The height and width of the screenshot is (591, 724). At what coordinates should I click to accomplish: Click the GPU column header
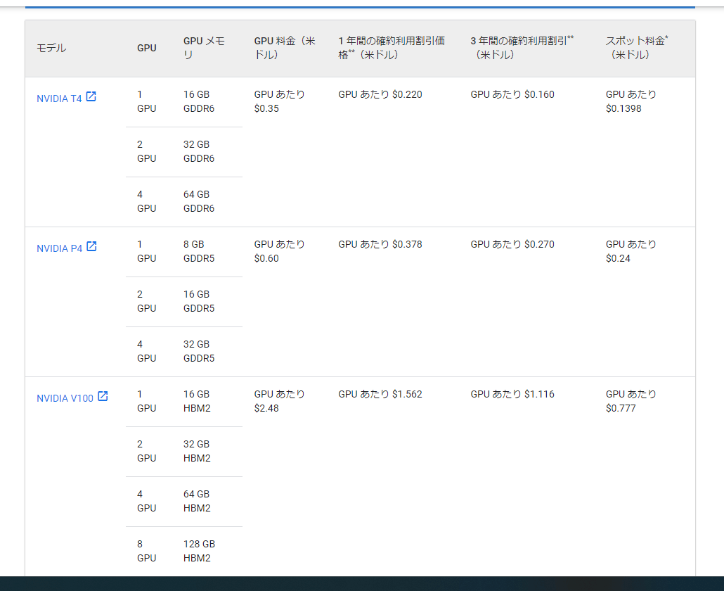point(147,48)
